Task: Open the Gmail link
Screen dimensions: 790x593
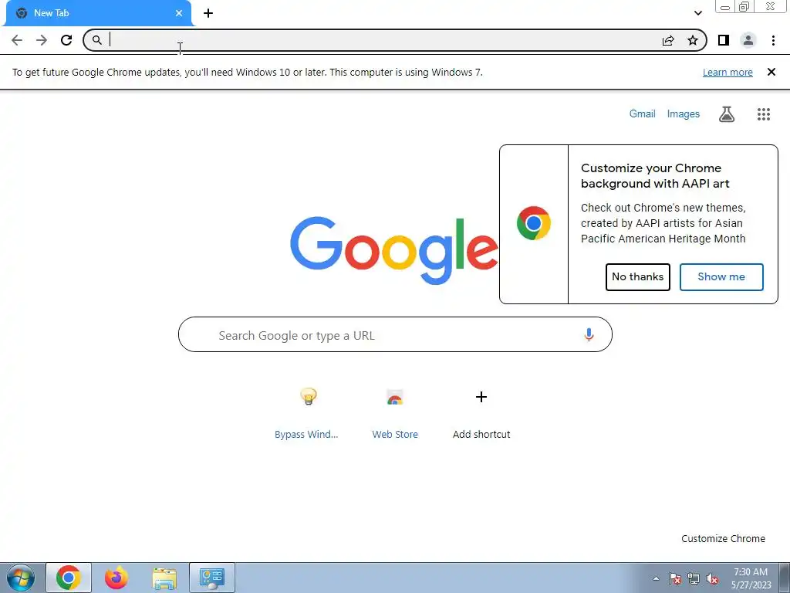Action: pos(643,114)
